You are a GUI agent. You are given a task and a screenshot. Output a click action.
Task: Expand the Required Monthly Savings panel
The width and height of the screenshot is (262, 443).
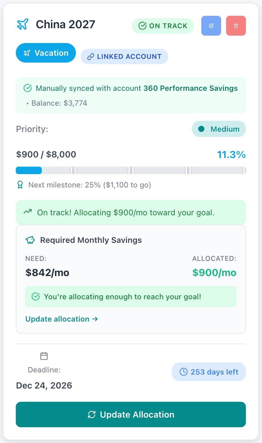[x=131, y=279]
